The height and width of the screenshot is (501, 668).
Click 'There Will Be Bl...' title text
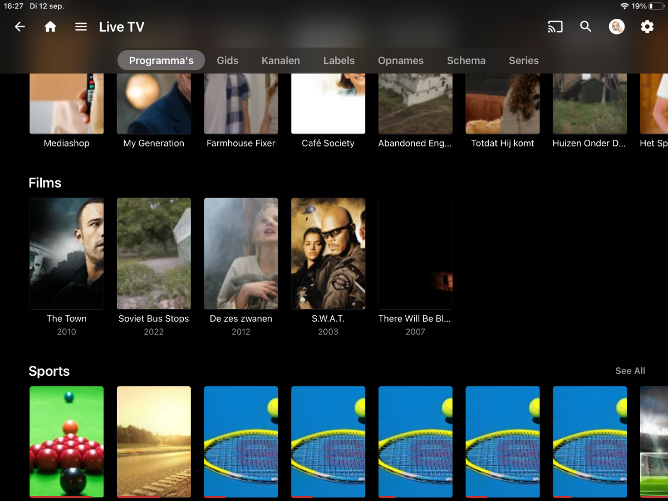coord(415,318)
